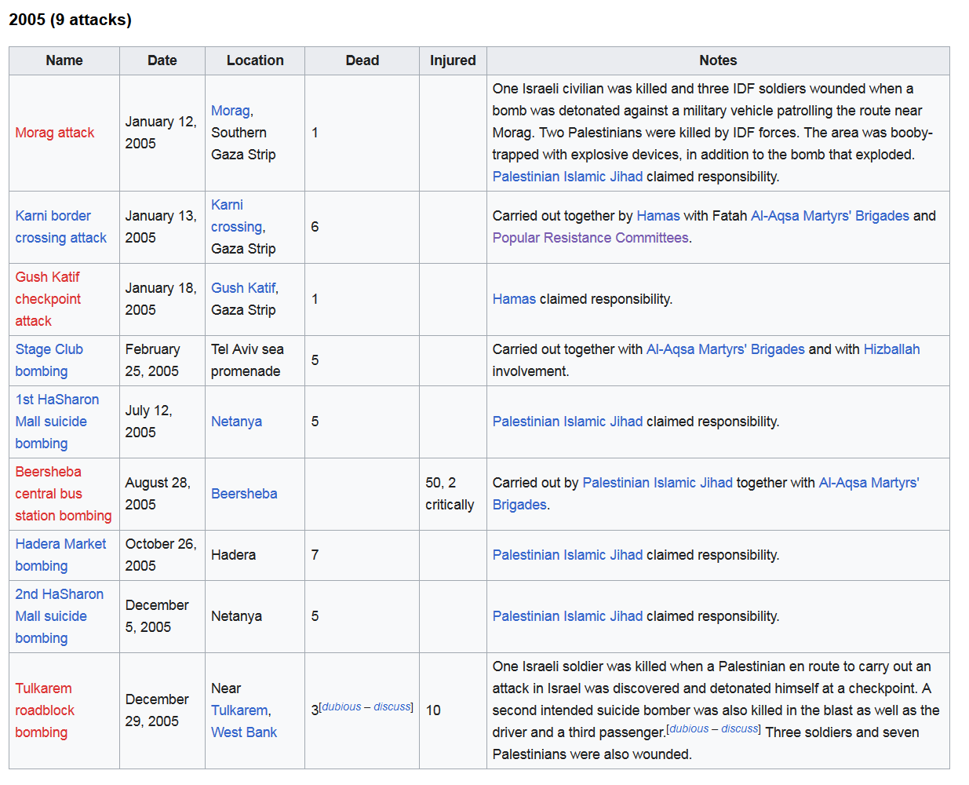Follow the Morag location link

coord(231,111)
